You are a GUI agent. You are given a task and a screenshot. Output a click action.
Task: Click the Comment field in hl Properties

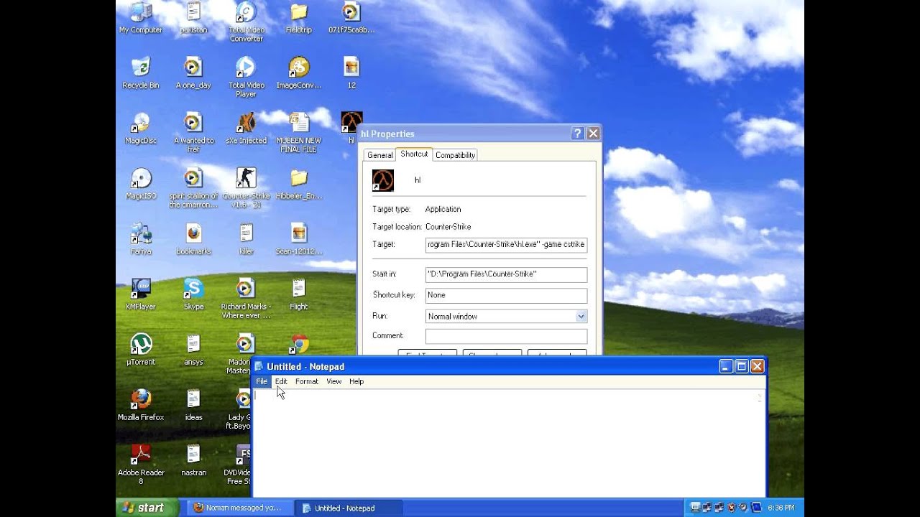(506, 336)
